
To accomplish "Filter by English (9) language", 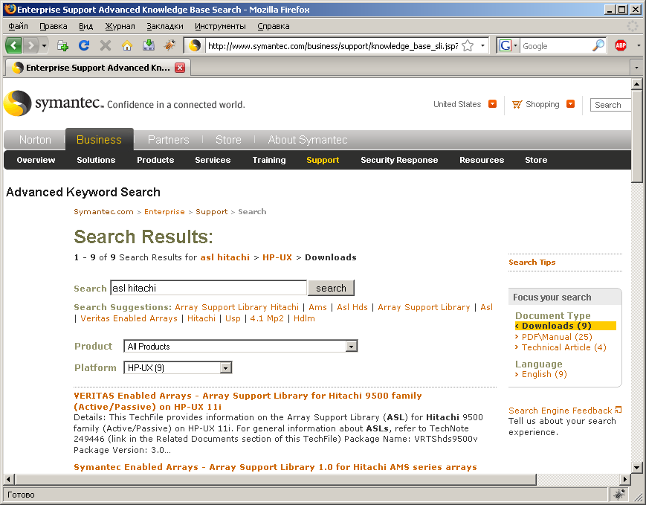I will pos(544,374).
